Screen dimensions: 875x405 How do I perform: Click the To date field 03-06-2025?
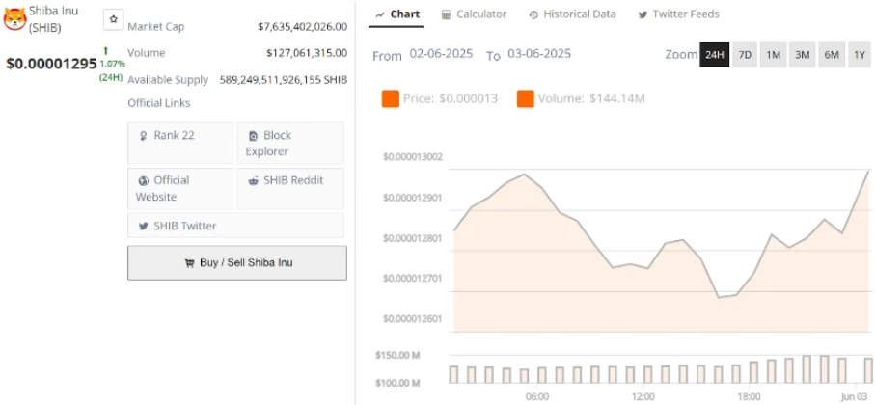539,54
